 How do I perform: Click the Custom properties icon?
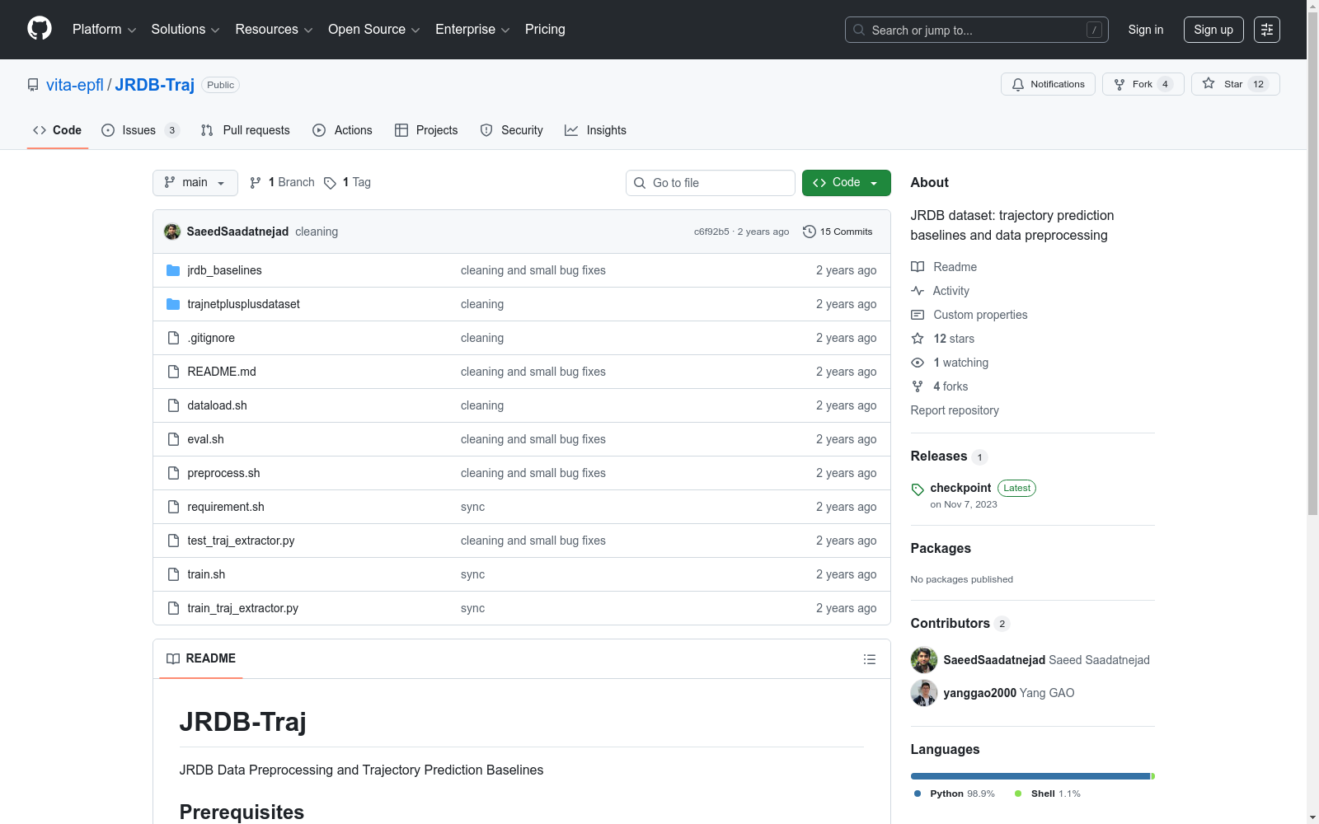[918, 315]
